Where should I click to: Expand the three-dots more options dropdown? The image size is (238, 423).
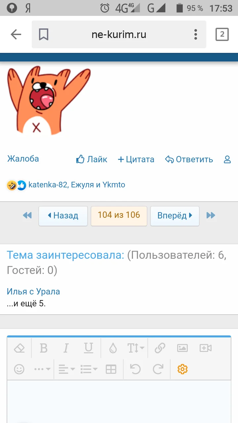tap(42, 369)
